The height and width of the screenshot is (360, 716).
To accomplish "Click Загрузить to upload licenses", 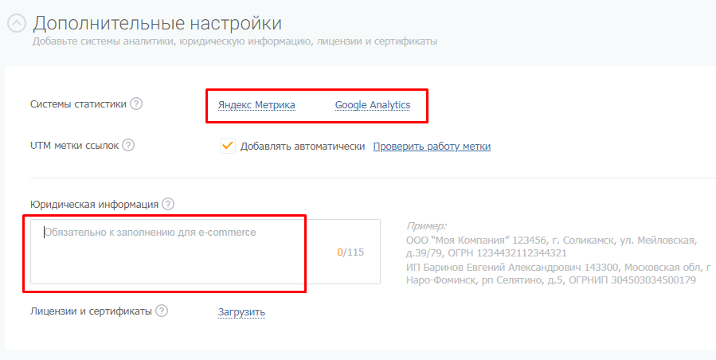I will pyautogui.click(x=241, y=312).
